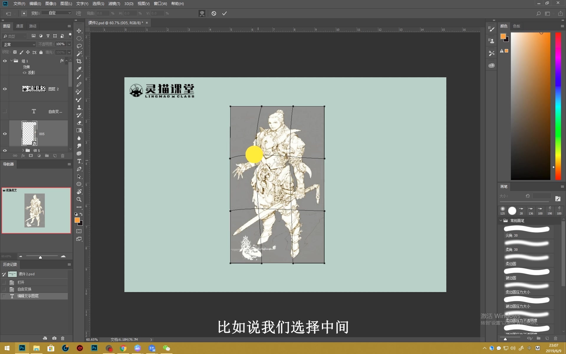The width and height of the screenshot is (566, 354).
Task: Create new snapshot in History panel
Action: (54, 338)
